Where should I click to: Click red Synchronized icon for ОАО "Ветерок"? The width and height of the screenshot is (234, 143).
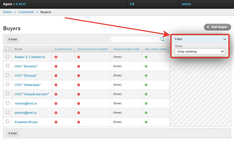point(56,66)
